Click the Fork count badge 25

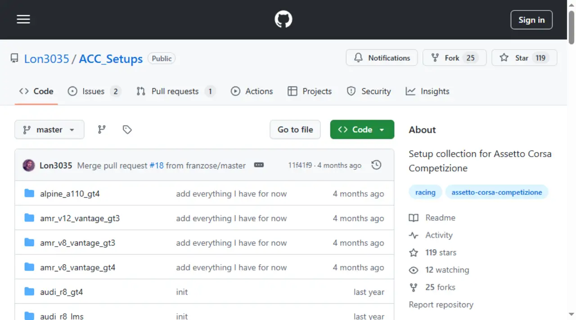470,58
